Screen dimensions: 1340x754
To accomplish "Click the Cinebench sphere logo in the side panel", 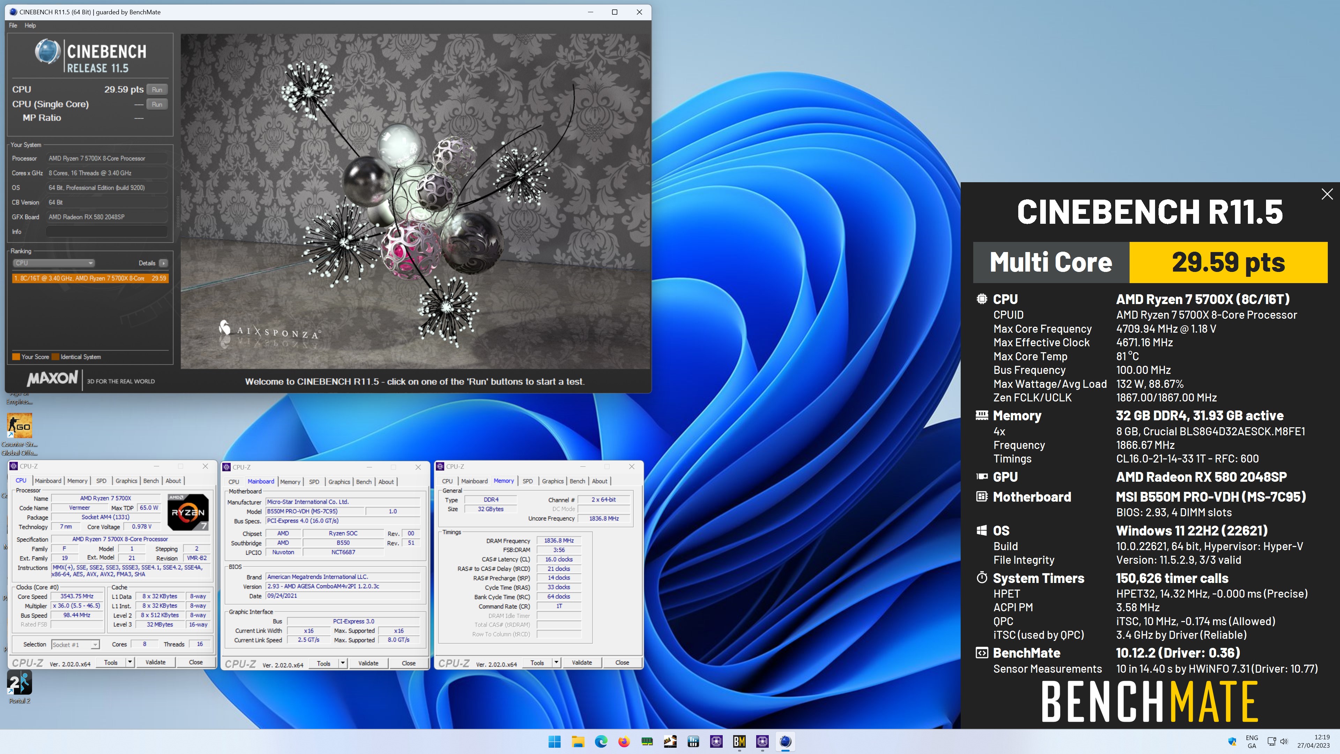I will point(47,52).
